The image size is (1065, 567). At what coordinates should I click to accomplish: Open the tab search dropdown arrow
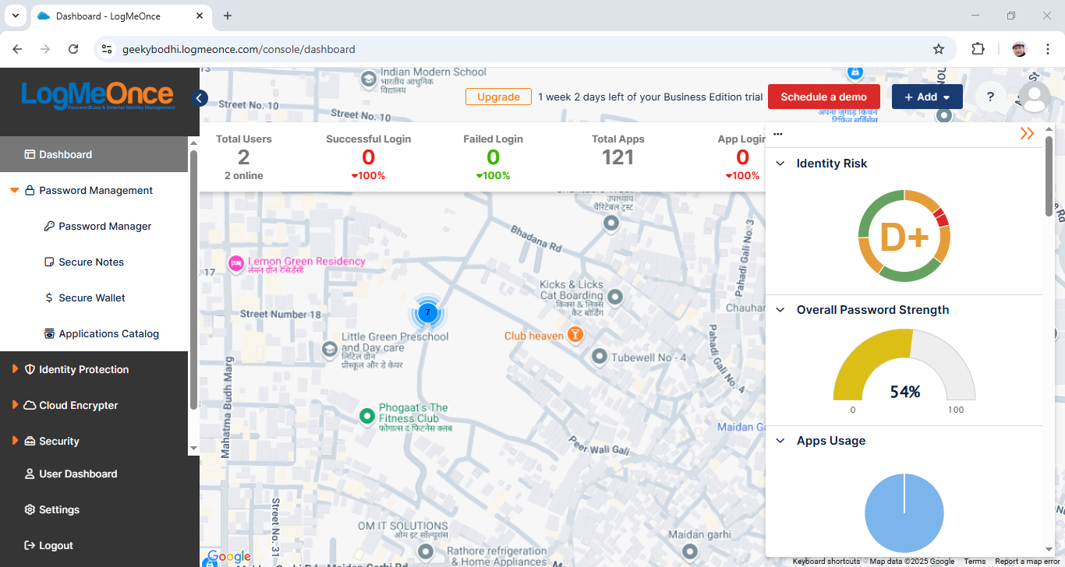tap(15, 16)
